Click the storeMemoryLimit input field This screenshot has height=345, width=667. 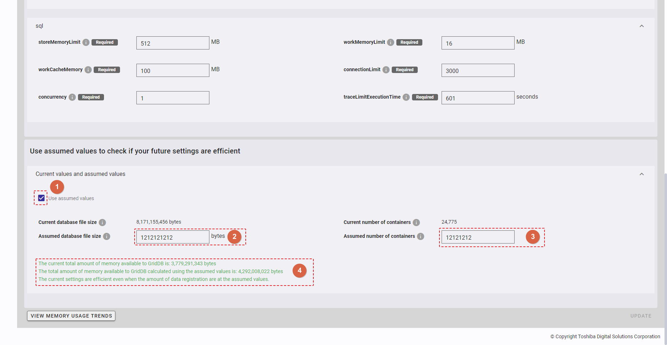(x=173, y=43)
